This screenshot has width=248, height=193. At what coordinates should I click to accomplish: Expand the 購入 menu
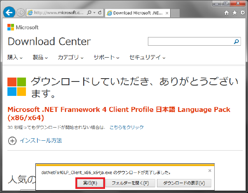[15, 57]
